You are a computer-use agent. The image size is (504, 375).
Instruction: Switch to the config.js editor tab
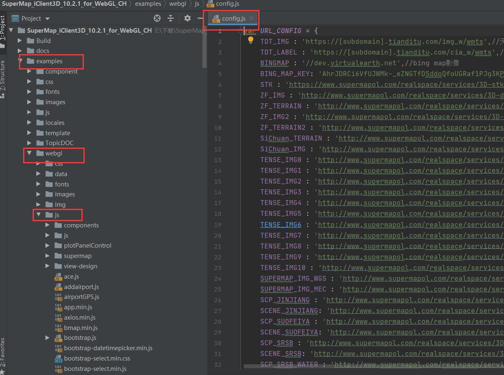pyautogui.click(x=233, y=18)
